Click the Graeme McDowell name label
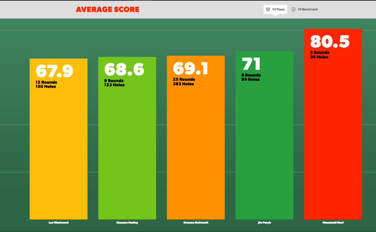The height and width of the screenshot is (232, 376). tap(196, 223)
